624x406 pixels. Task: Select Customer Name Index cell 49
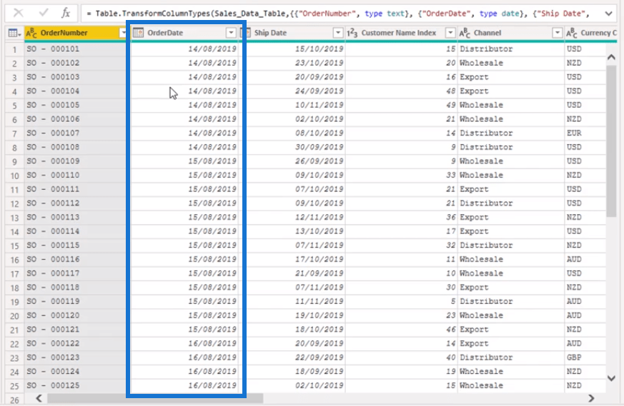[x=401, y=105]
